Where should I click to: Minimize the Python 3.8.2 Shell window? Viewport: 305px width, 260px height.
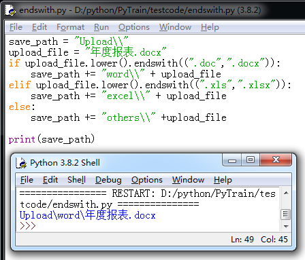pos(232,160)
